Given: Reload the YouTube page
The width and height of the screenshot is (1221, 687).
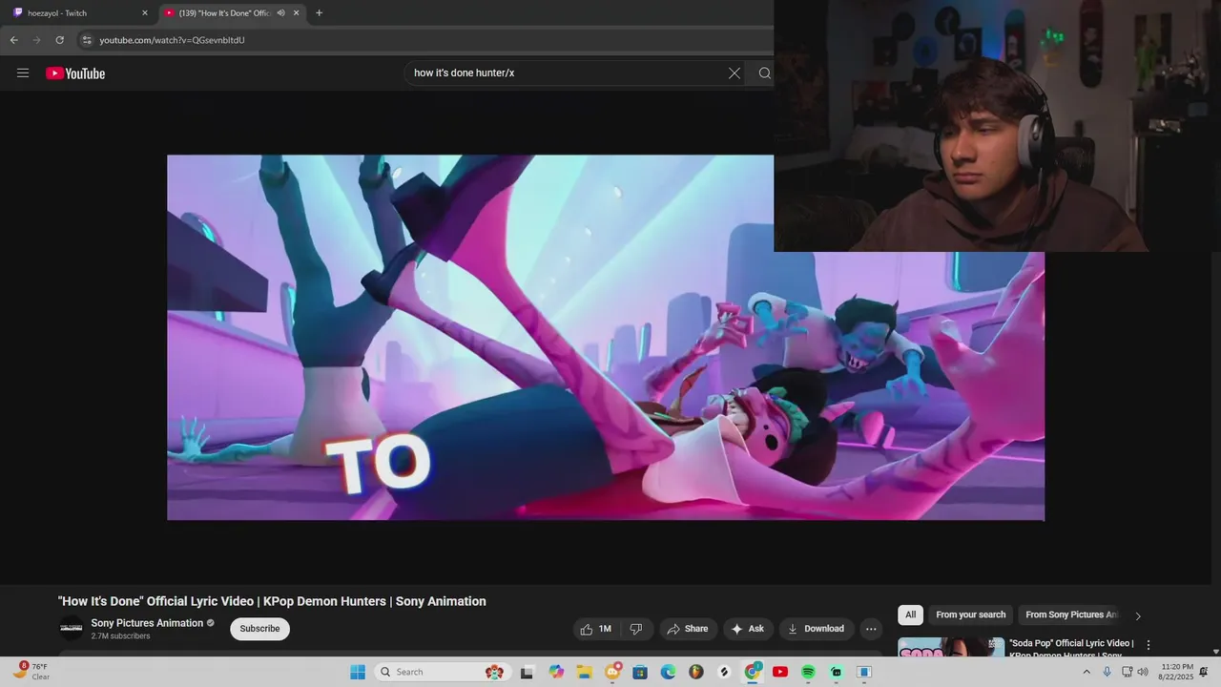Looking at the screenshot, I should tap(60, 40).
